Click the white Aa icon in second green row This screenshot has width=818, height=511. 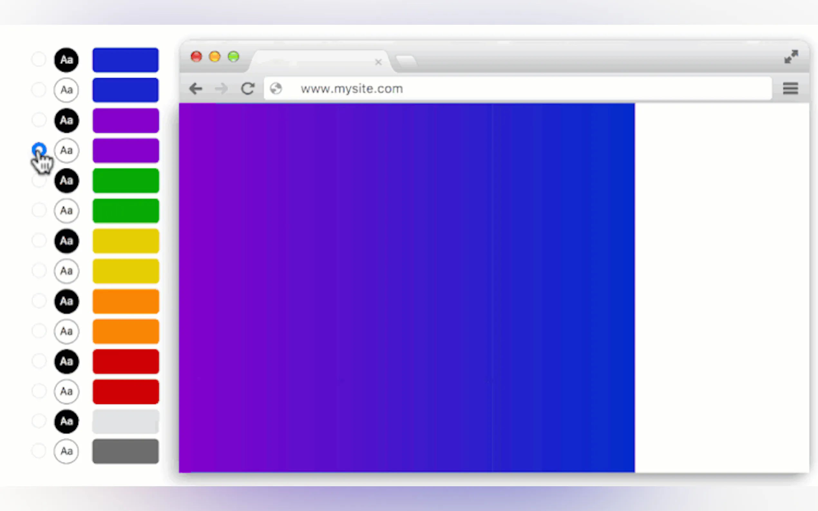tap(66, 210)
